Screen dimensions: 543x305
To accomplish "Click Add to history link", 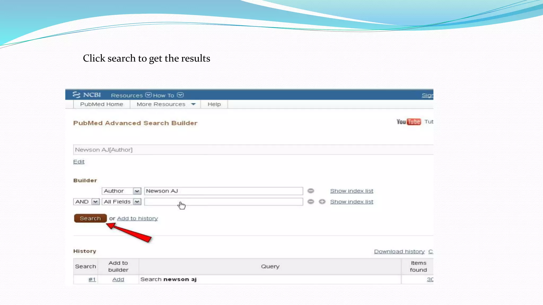I will pos(137,218).
